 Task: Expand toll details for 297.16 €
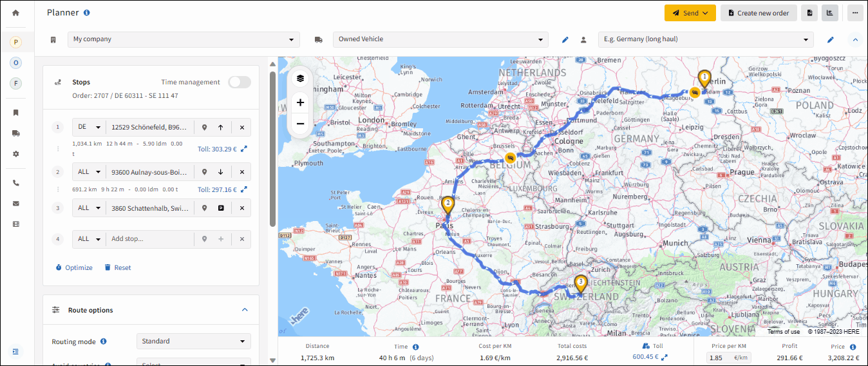[x=244, y=190]
